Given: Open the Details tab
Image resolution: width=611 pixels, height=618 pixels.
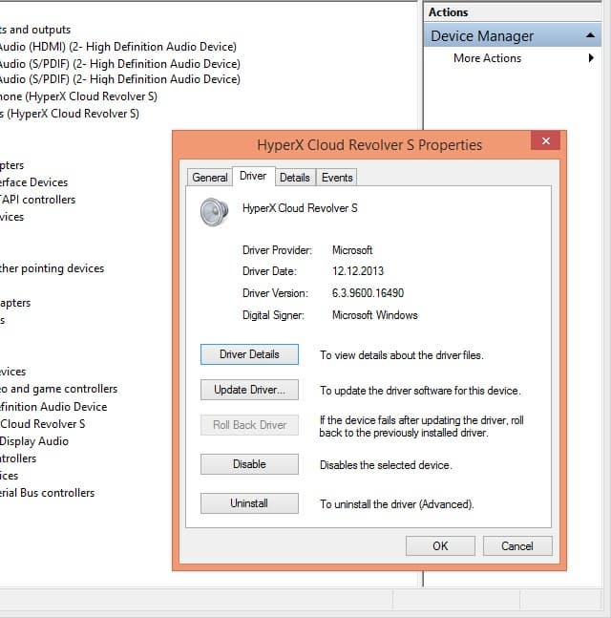Looking at the screenshot, I should (x=295, y=178).
